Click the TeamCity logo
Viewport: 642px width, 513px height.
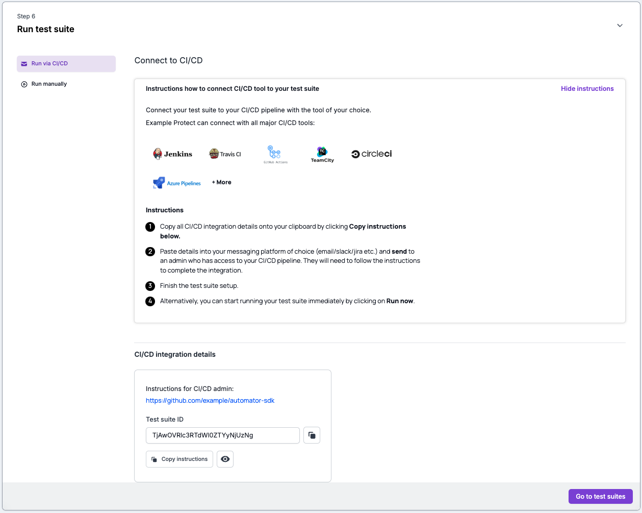click(322, 154)
